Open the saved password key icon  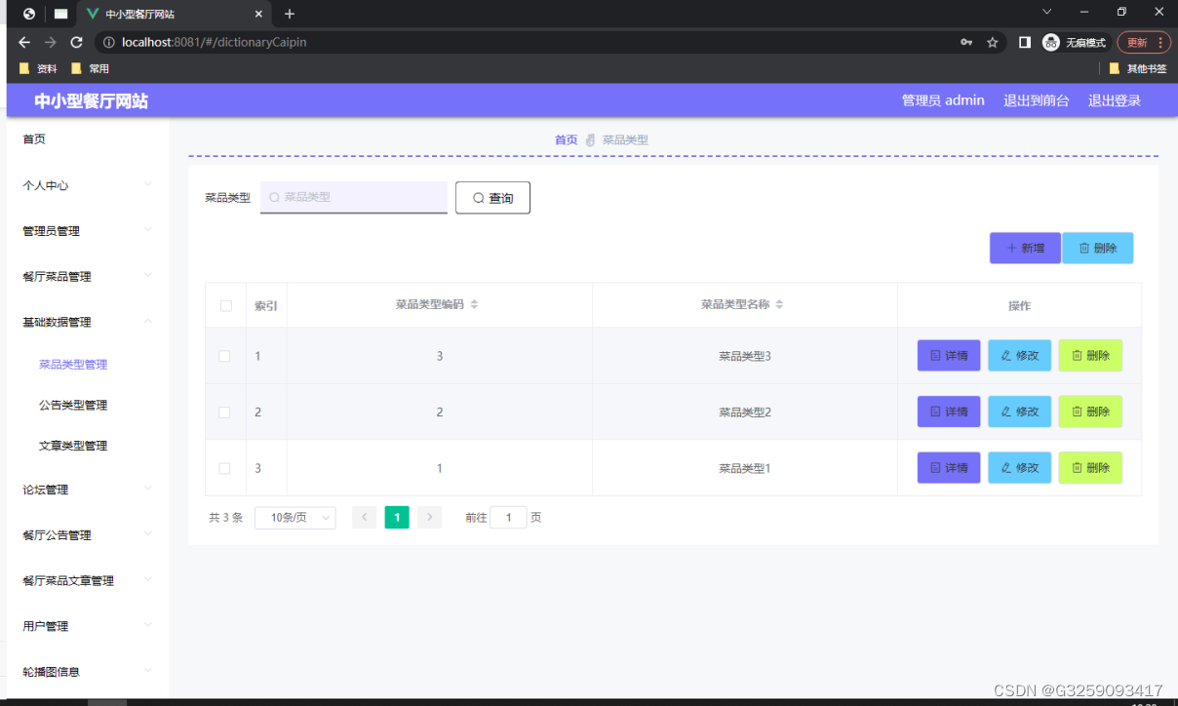pyautogui.click(x=966, y=43)
